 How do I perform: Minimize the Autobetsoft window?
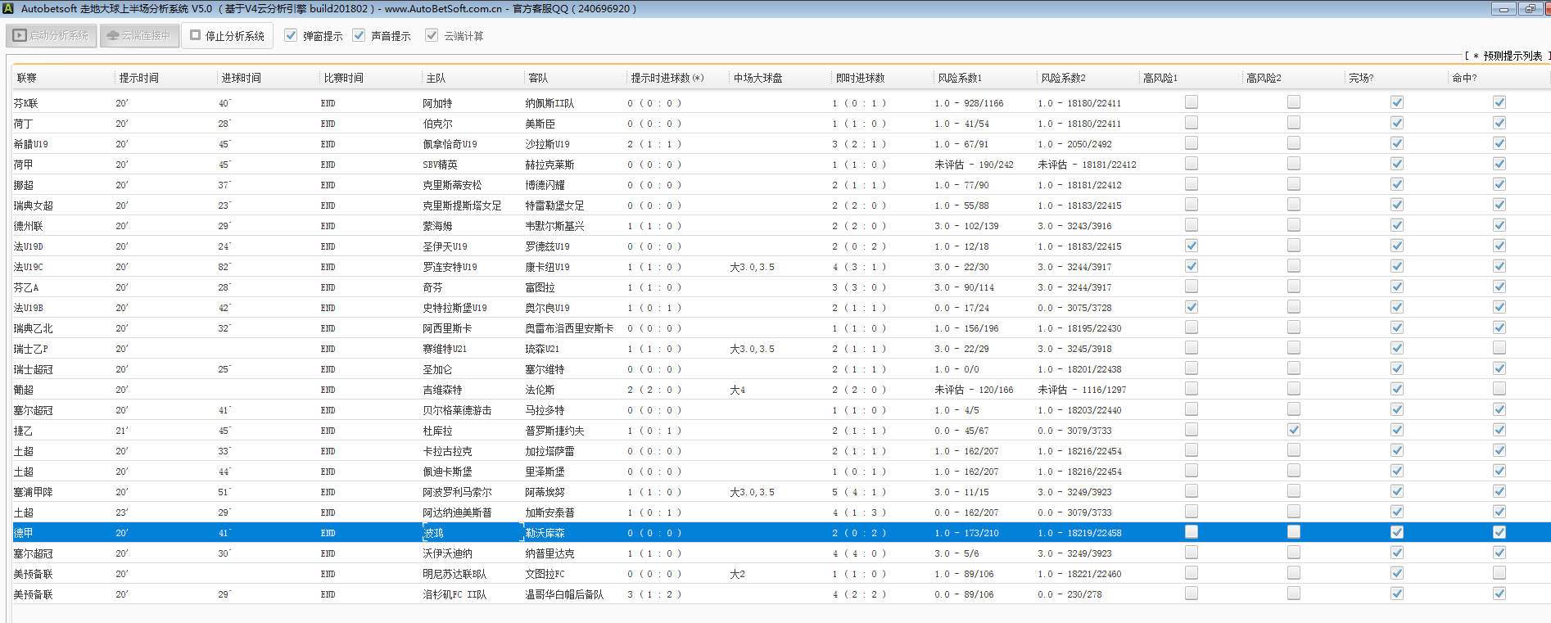pos(1503,9)
